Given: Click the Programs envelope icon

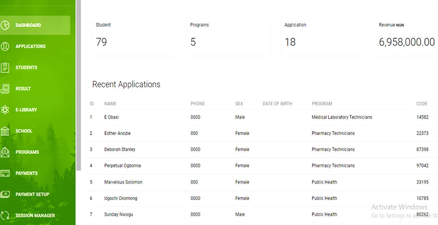Looking at the screenshot, I should click(x=5, y=152).
